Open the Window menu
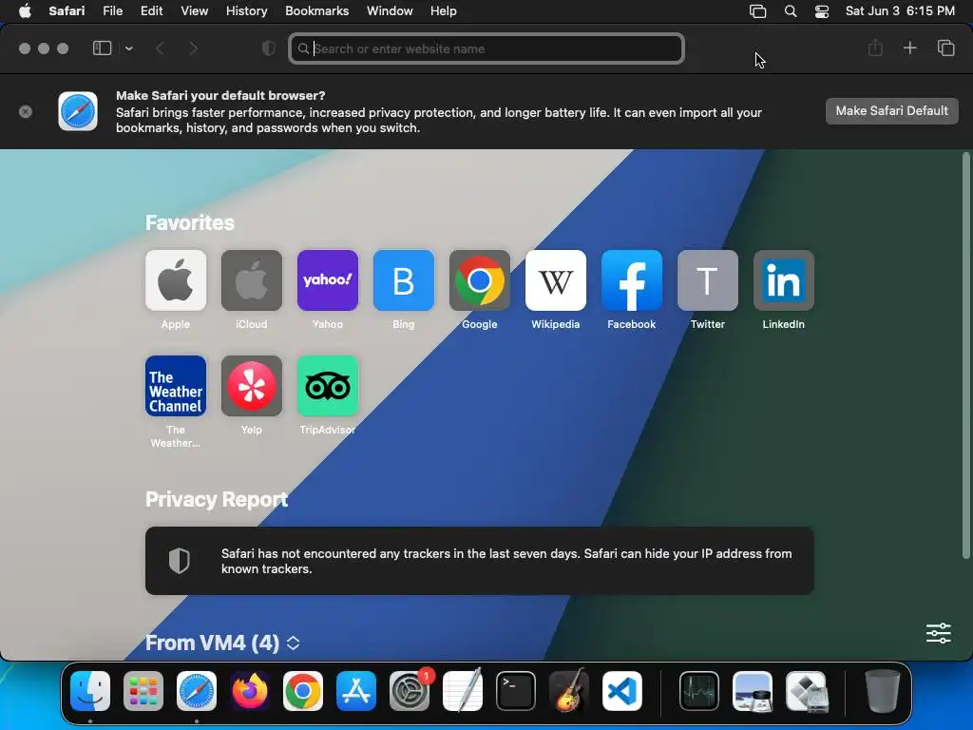973x730 pixels. click(x=390, y=10)
